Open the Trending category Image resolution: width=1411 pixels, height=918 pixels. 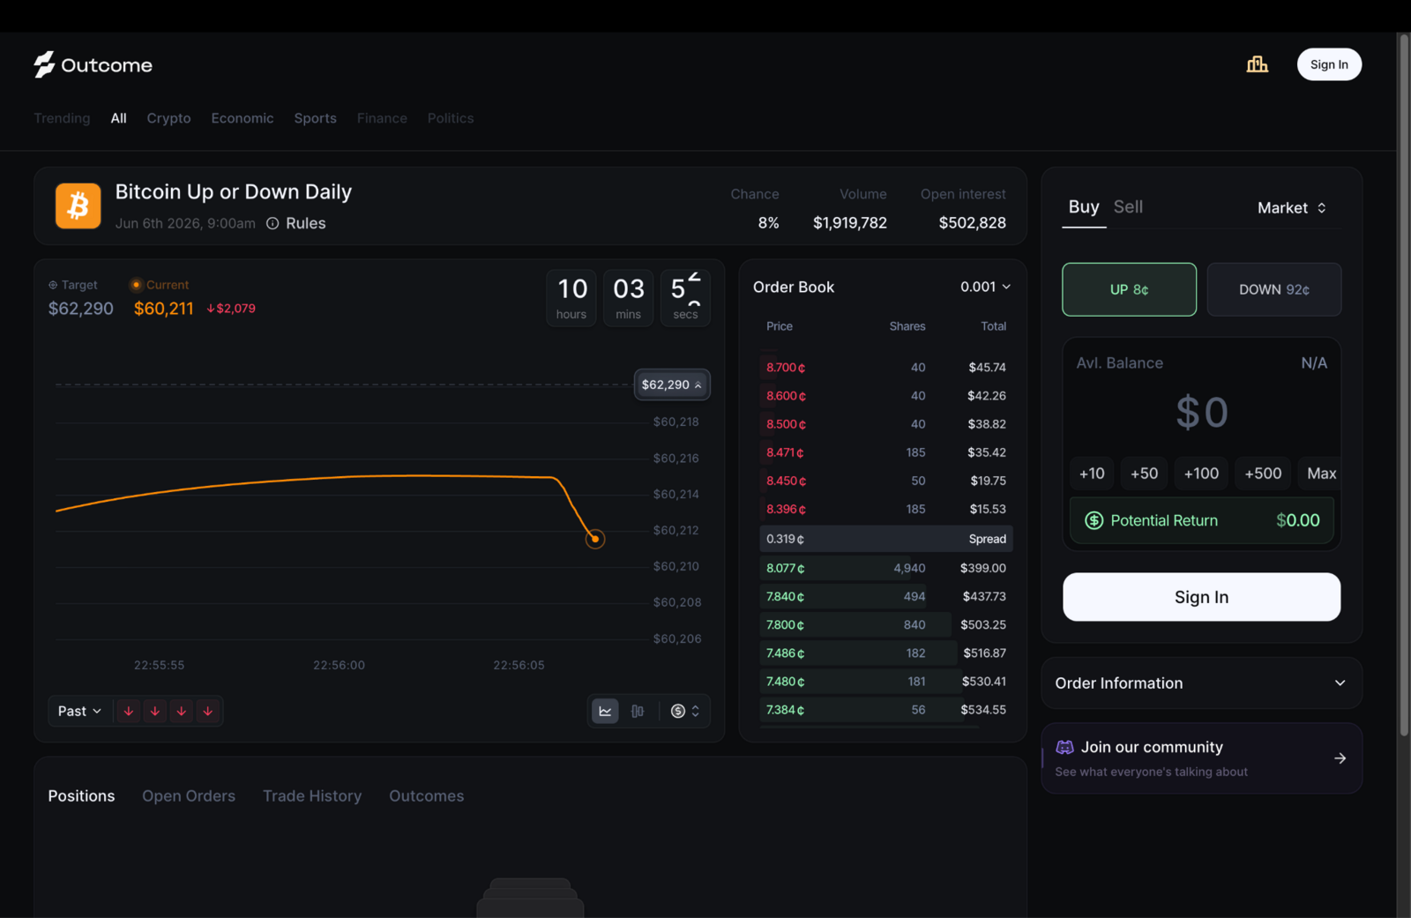[x=62, y=118]
